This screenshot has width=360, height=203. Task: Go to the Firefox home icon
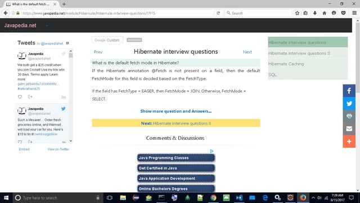(324, 13)
